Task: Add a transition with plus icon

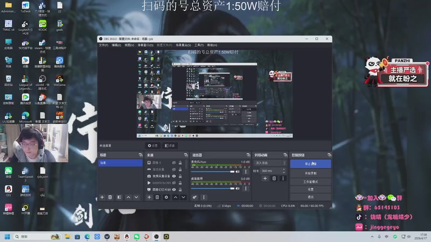Action: 265,179
